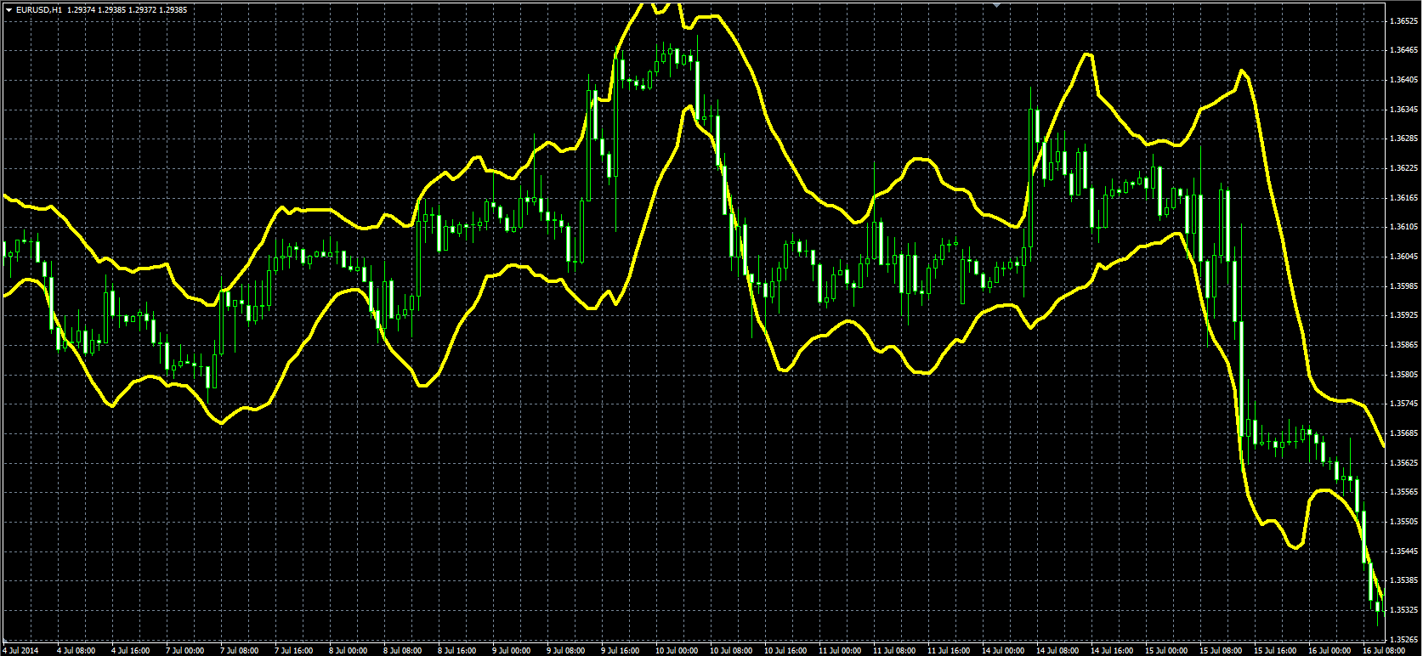Click the 1.36105 price label

pos(1403,227)
